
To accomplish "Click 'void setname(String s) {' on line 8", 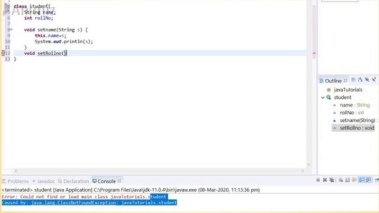I will [56, 30].
